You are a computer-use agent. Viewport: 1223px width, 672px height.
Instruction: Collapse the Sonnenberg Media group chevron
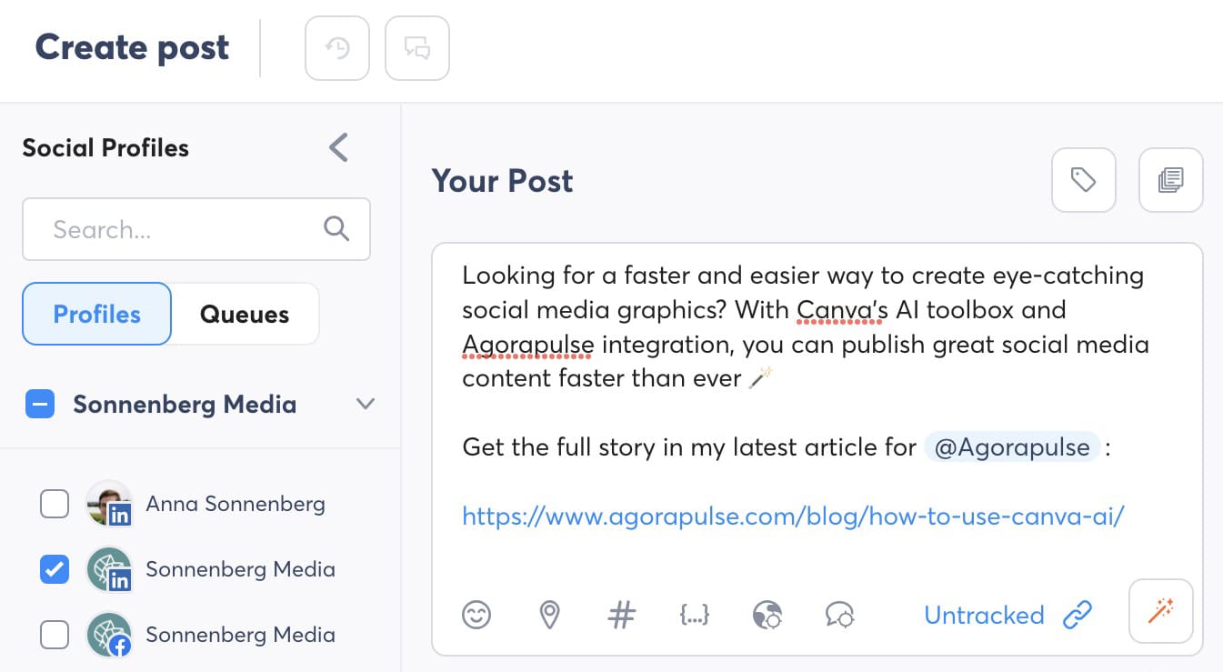tap(366, 405)
